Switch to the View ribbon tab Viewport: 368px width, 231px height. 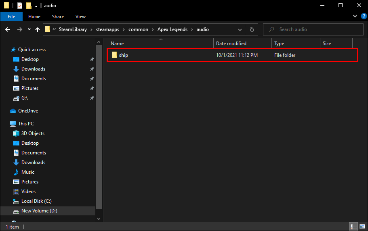[80, 17]
